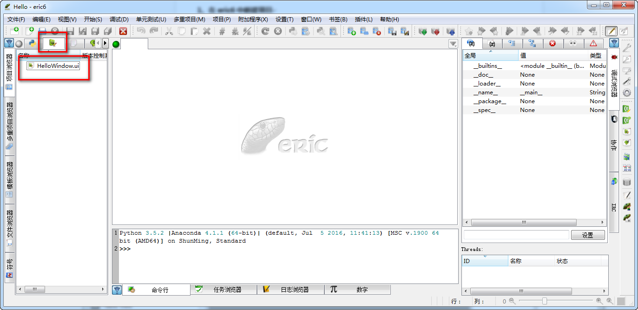Click the close project icon with red X
Image resolution: width=638 pixels, height=310 pixels.
[x=377, y=31]
